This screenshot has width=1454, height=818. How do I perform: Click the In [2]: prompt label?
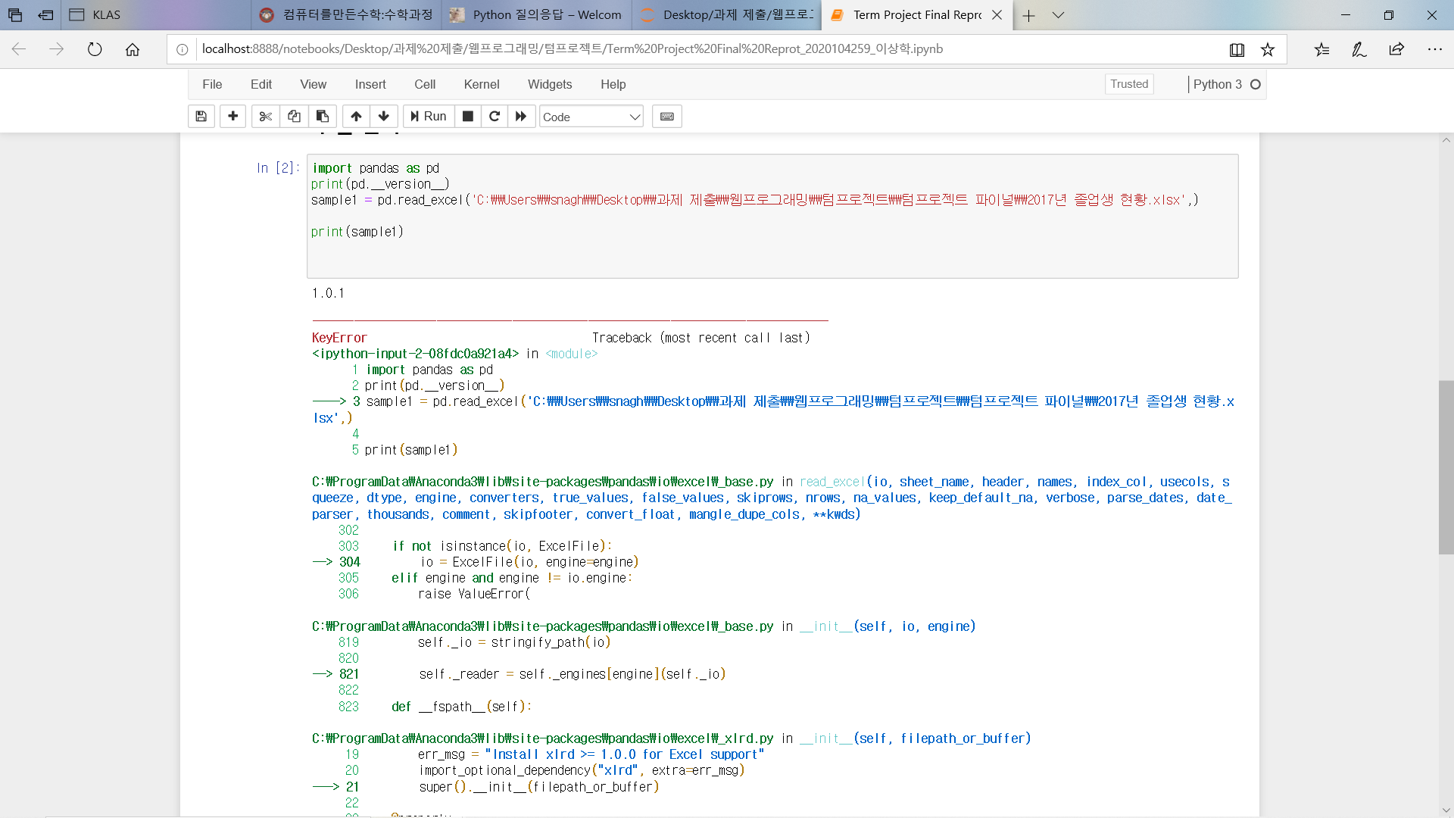[x=278, y=168]
